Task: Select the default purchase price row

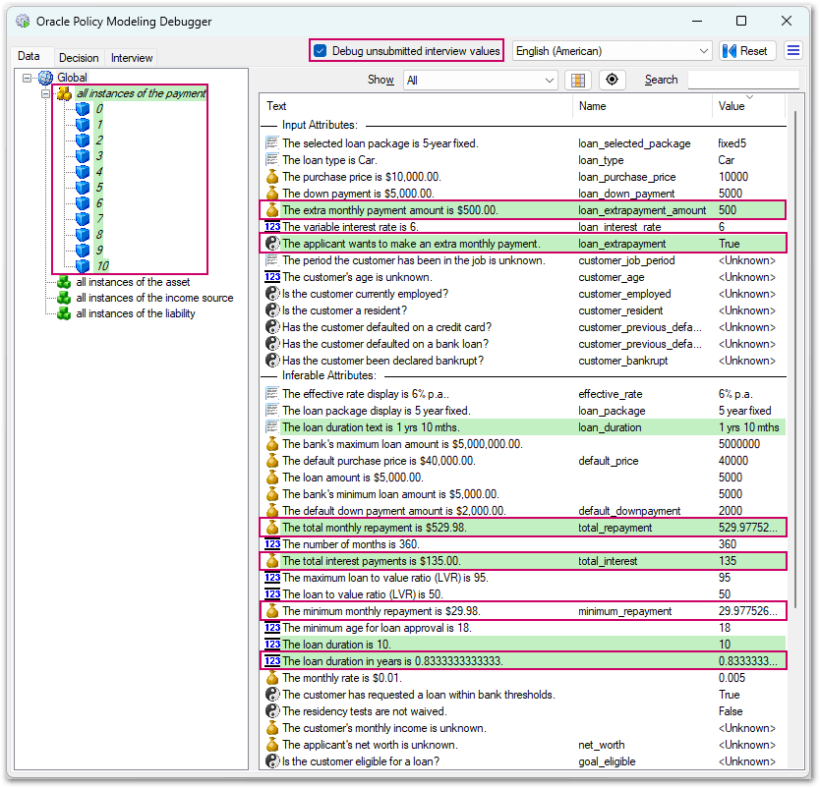Action: coord(523,461)
